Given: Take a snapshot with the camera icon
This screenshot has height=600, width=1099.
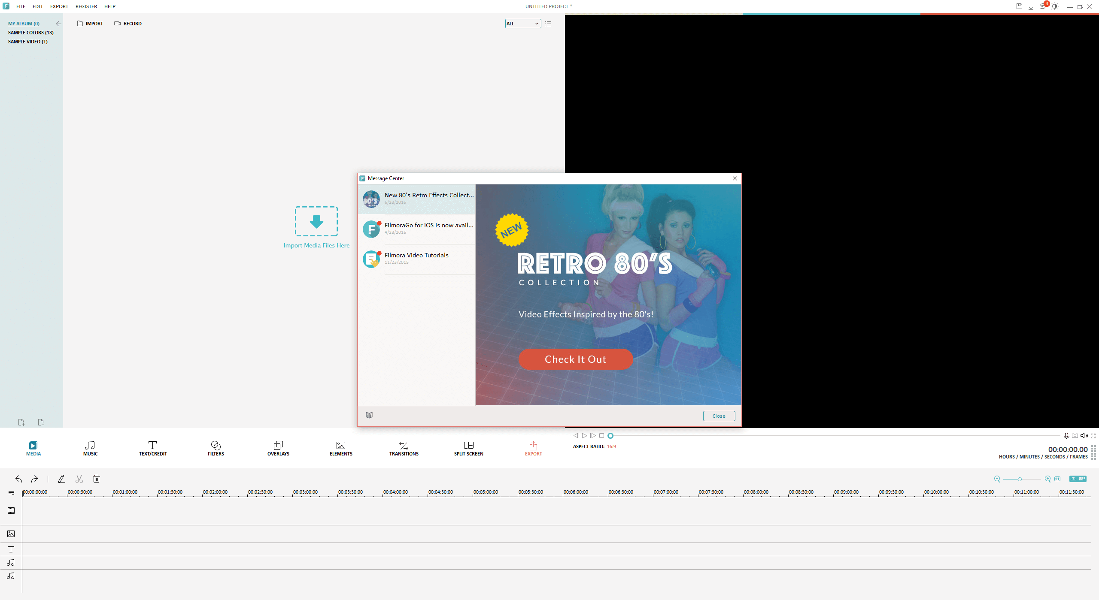Looking at the screenshot, I should pyautogui.click(x=1075, y=436).
